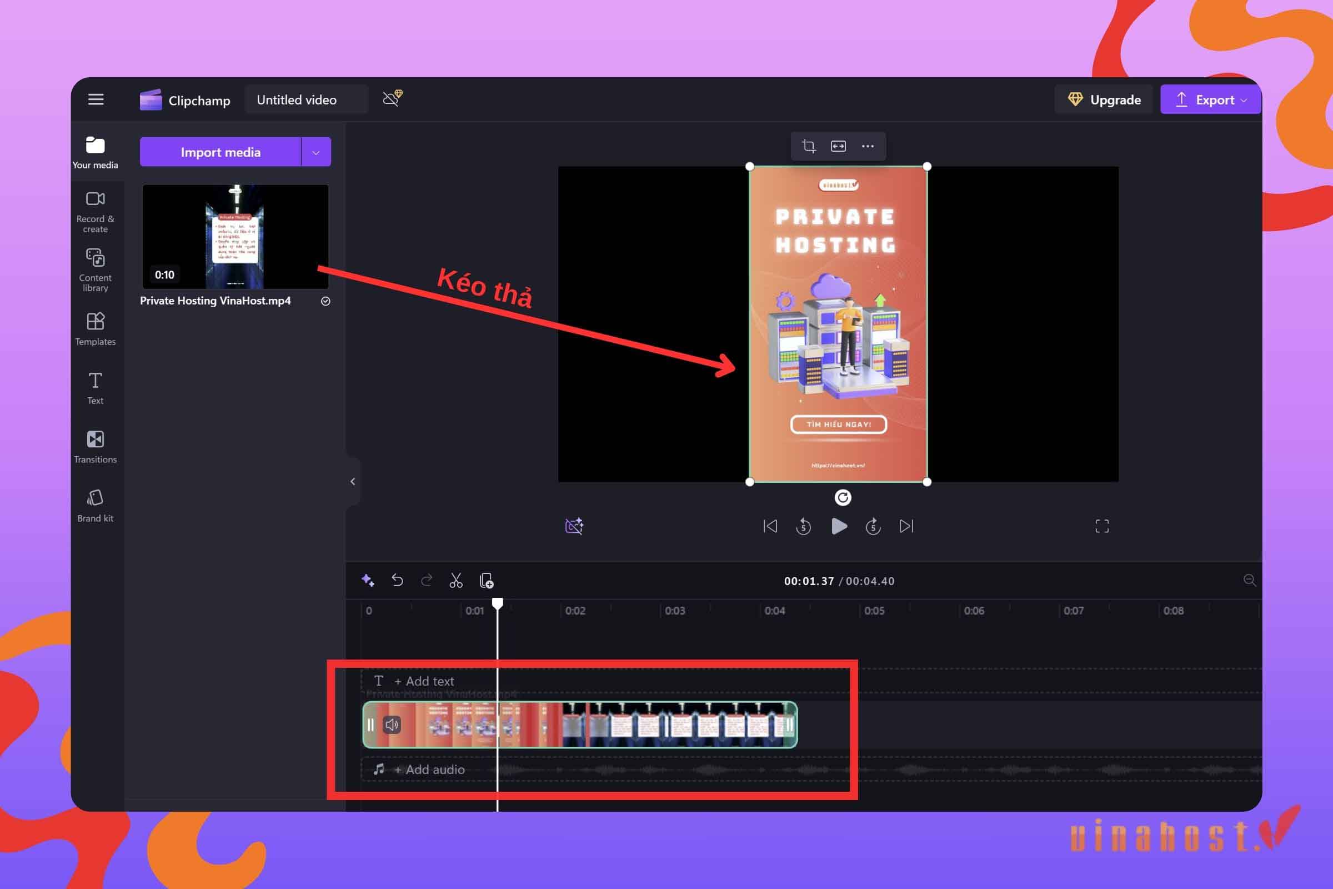Click the AI auto compose sparkle icon
The image size is (1333, 889).
pos(367,580)
